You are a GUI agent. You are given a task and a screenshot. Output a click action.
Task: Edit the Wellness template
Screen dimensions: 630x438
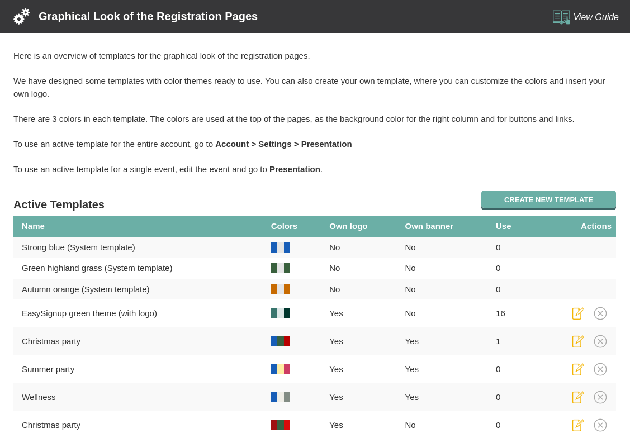pos(578,397)
